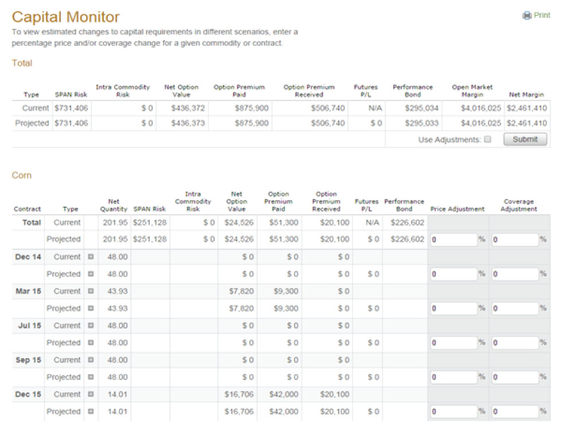The image size is (574, 422).
Task: Expand the Sep 15 Projected row
Action: (x=91, y=377)
